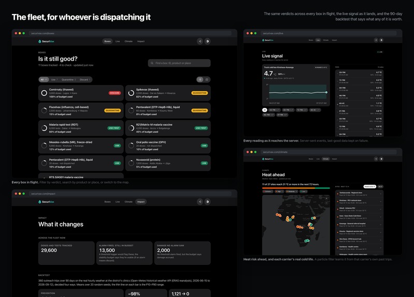Switch to map view in the Boxes window
This screenshot has width=414, height=297.
pos(207,79)
